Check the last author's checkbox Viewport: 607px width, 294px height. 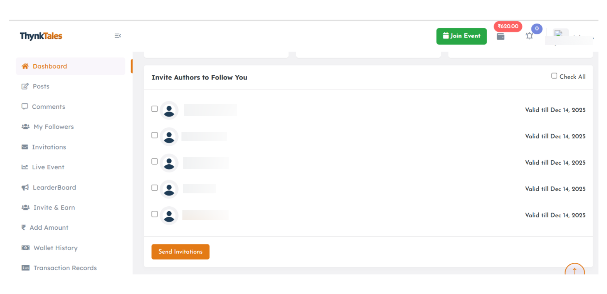155,214
